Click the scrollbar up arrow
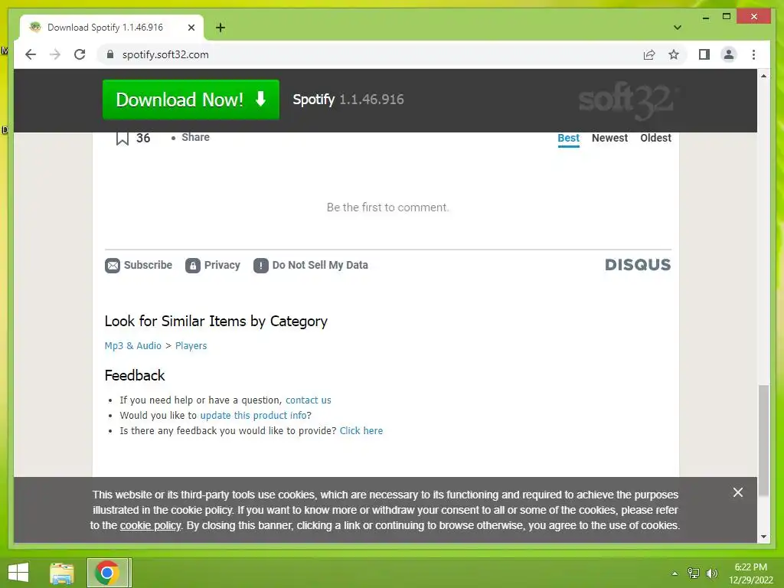This screenshot has width=784, height=588. pos(763,76)
